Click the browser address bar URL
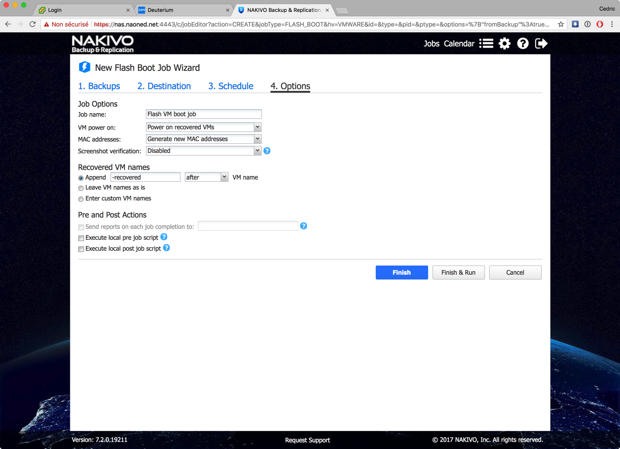 321,24
